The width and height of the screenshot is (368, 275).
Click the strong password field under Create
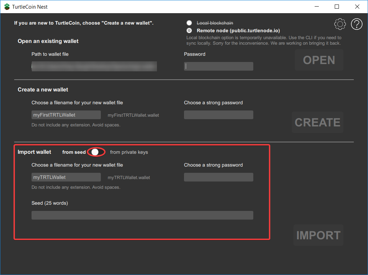[219, 115]
